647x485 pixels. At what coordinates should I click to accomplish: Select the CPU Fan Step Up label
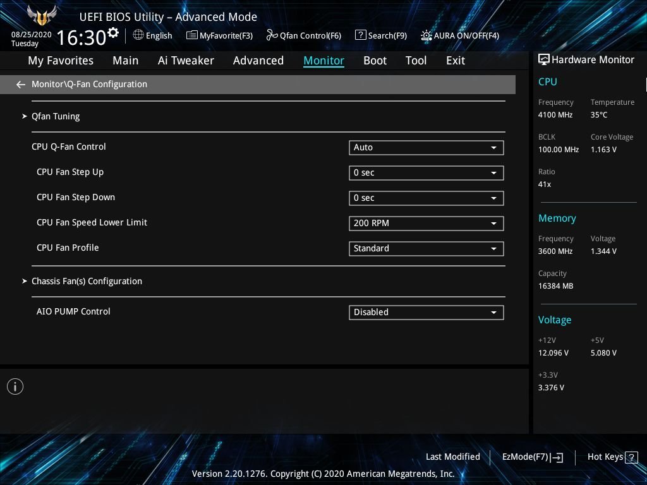click(x=70, y=172)
